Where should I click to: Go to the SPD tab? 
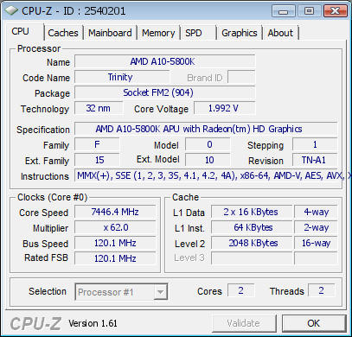pyautogui.click(x=198, y=33)
